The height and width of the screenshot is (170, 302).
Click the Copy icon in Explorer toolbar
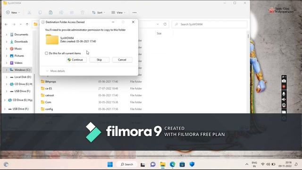coord(40,13)
